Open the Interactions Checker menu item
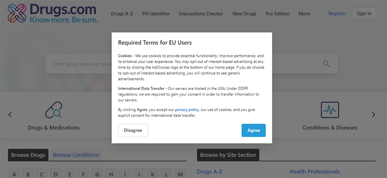Screen dimensions: 387x178 (x=201, y=14)
